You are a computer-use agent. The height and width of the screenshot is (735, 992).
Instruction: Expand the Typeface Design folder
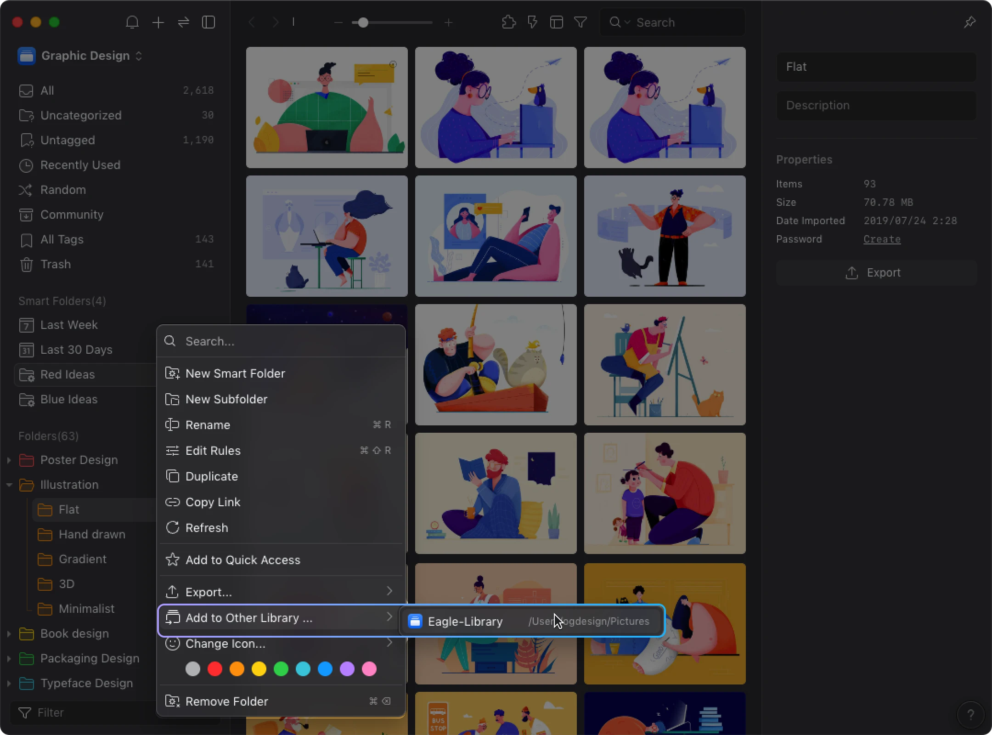pos(9,683)
